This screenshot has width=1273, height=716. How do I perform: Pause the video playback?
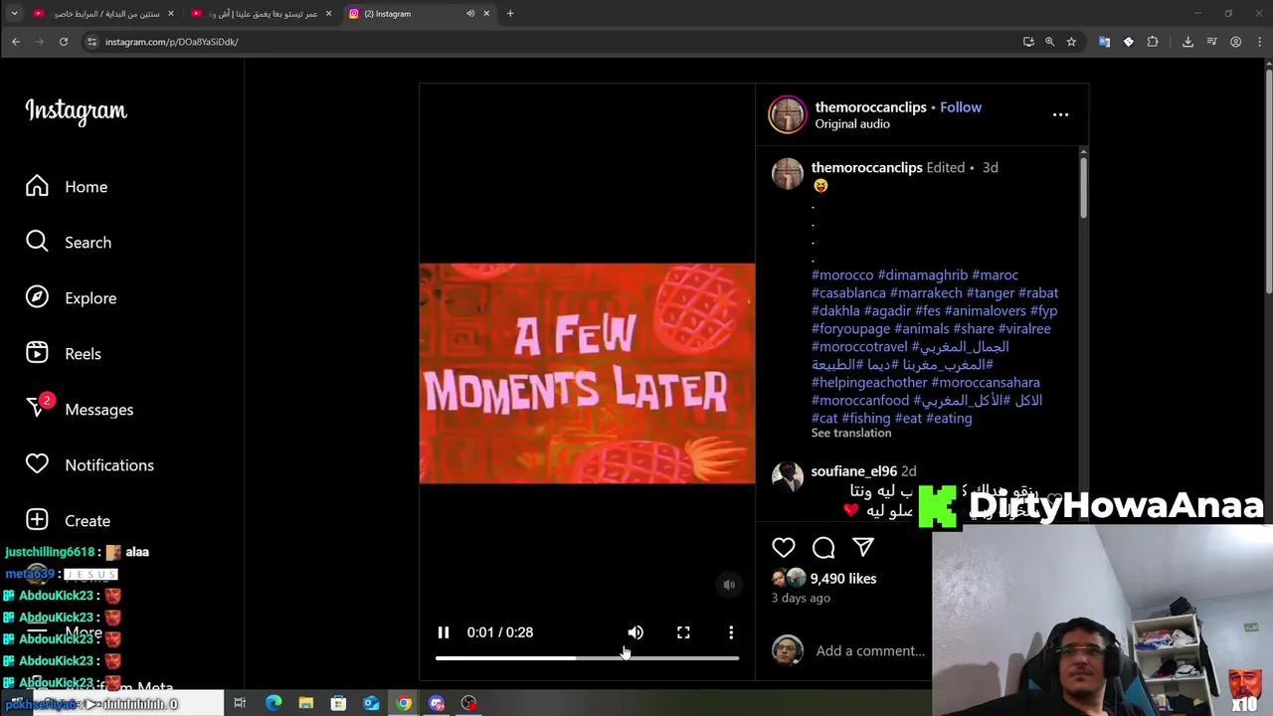coord(444,632)
